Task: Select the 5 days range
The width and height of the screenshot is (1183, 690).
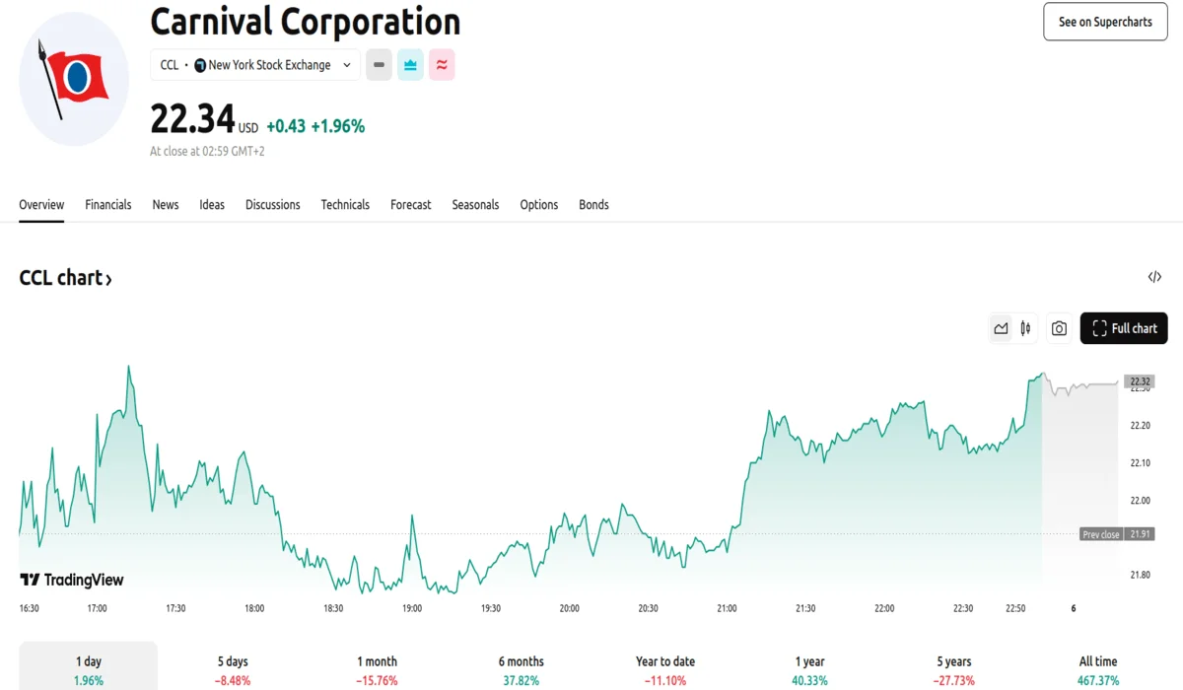Action: coord(233,669)
